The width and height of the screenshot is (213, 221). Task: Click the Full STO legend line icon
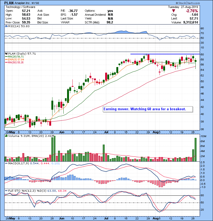(x=6, y=191)
